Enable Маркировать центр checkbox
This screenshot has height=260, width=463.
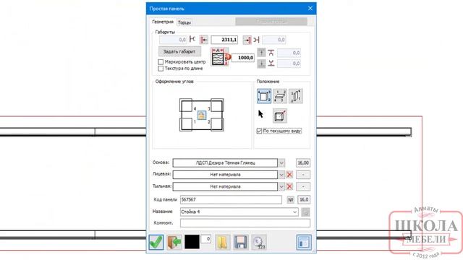pyautogui.click(x=161, y=62)
